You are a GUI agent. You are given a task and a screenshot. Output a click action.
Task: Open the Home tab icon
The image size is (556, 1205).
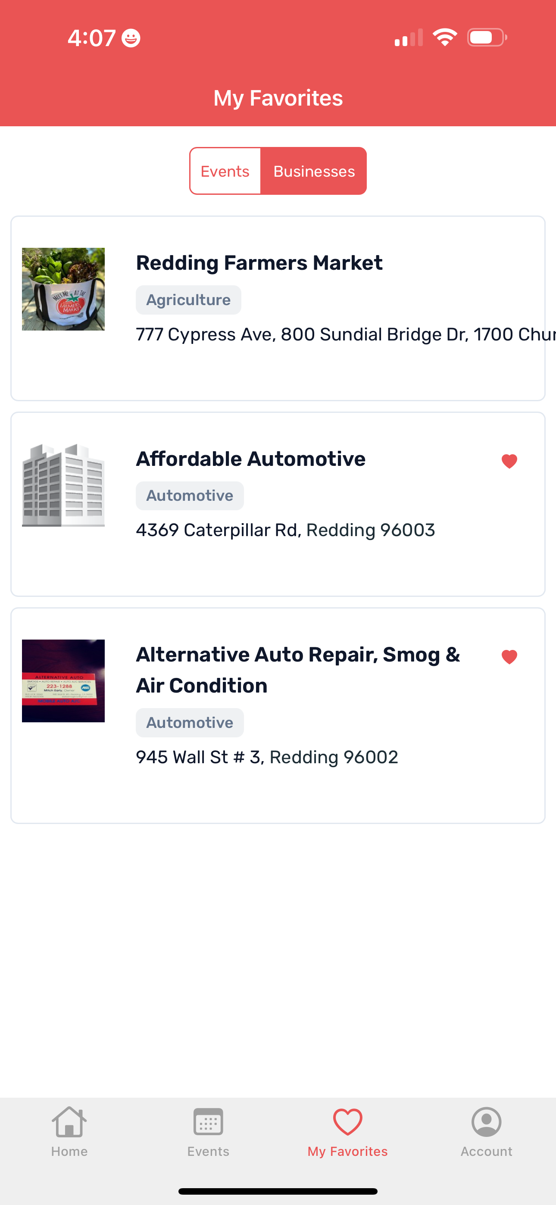click(69, 1122)
